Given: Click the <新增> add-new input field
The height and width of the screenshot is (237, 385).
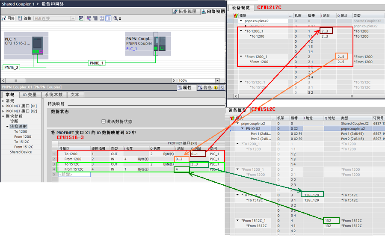Looking at the screenshot, I should pyautogui.click(x=74, y=175).
